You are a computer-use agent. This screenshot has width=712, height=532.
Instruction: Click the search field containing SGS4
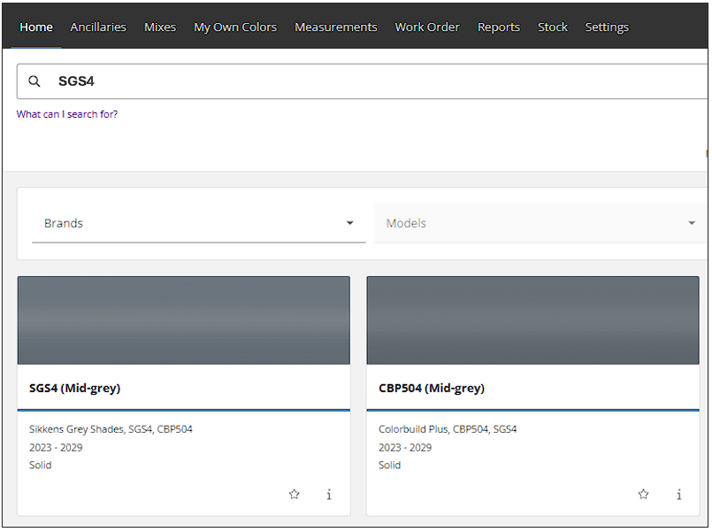363,81
